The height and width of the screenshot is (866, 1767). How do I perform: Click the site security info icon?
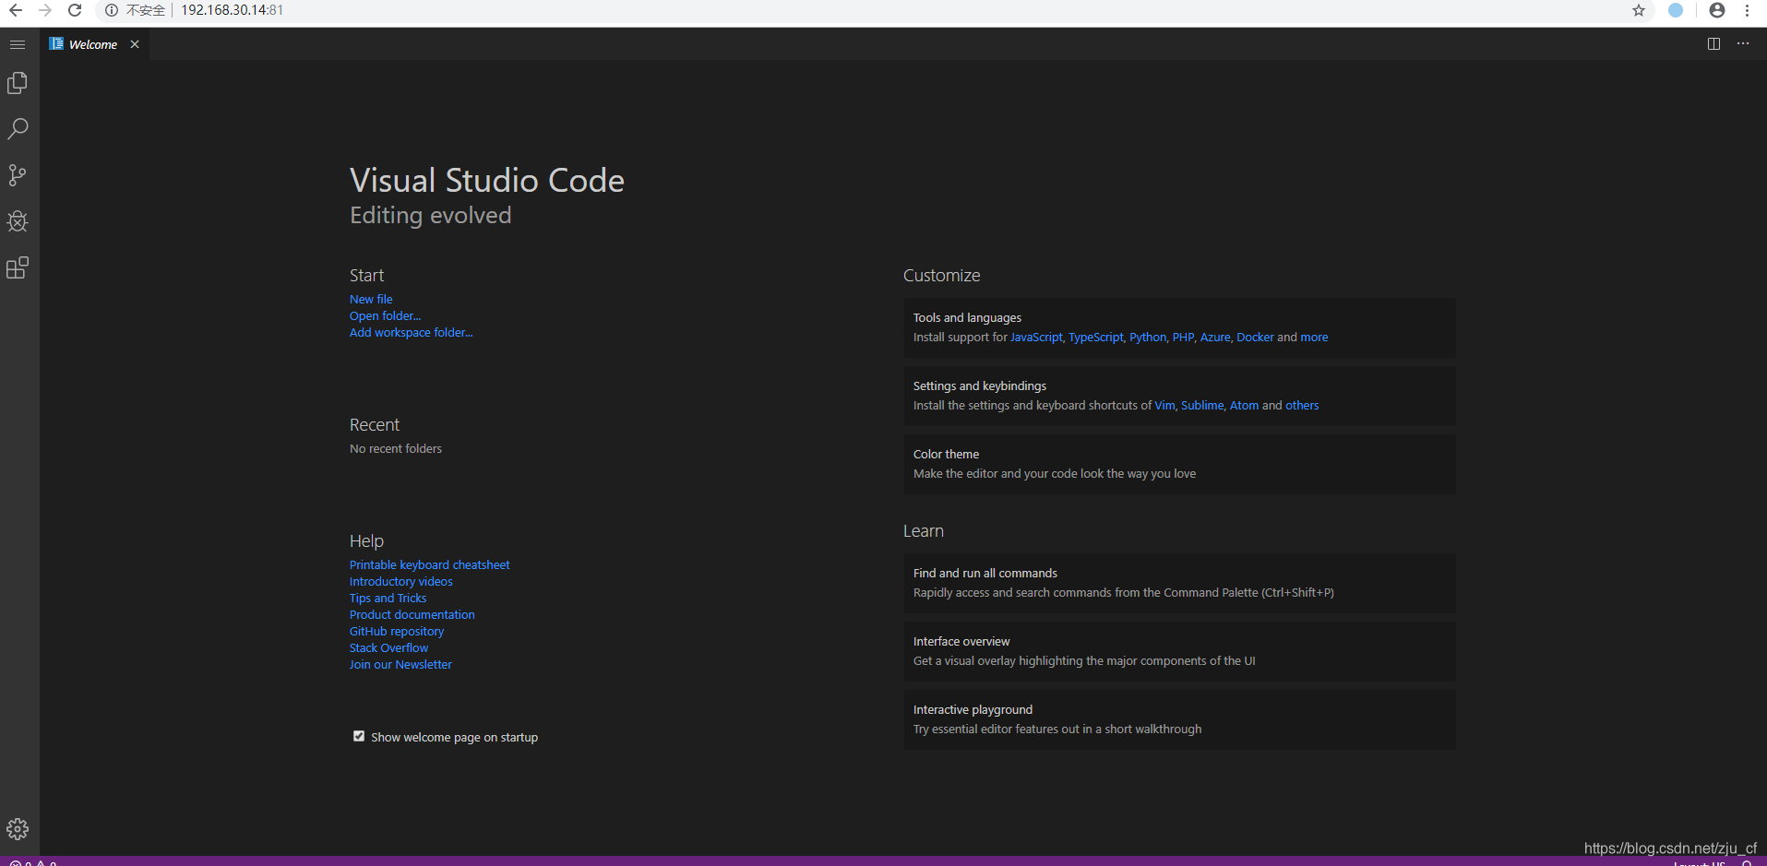tap(112, 10)
